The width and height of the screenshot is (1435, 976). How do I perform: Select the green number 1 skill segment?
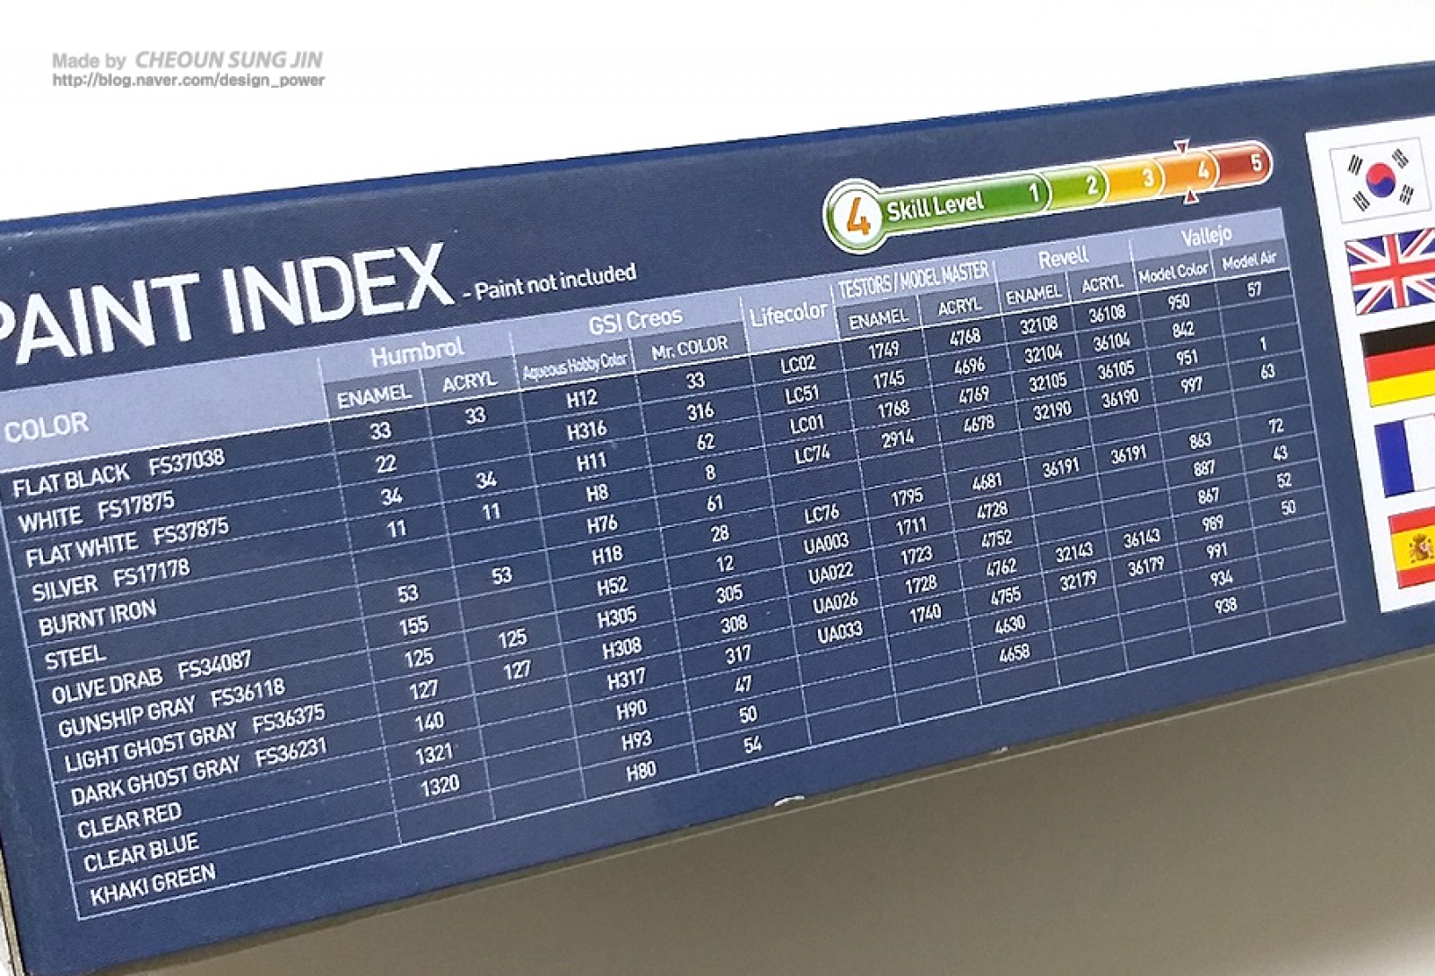(x=1032, y=192)
